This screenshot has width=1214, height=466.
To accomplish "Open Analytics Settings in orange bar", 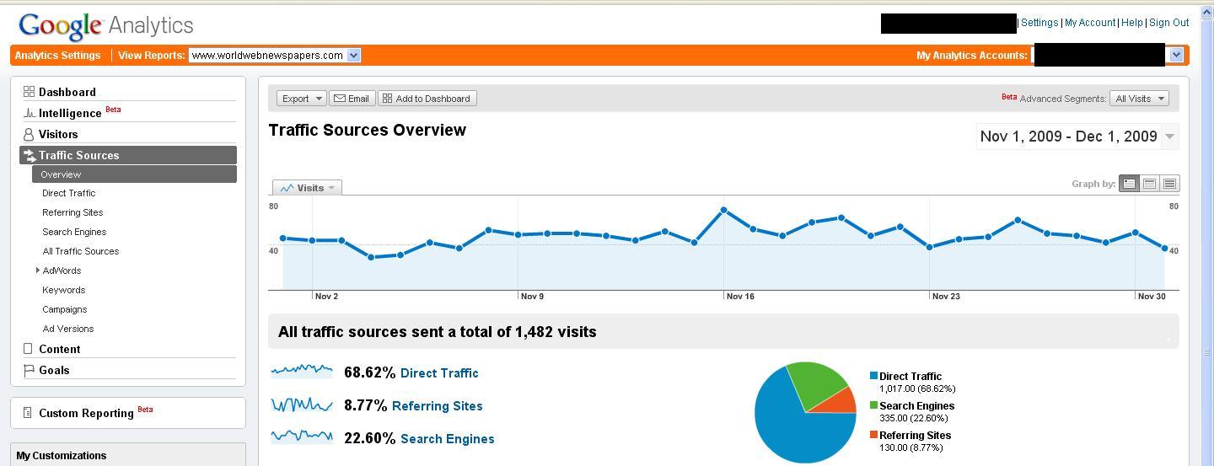I will pos(57,56).
